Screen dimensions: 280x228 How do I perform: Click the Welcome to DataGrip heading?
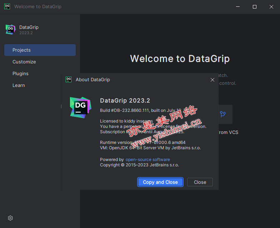tap(180, 58)
